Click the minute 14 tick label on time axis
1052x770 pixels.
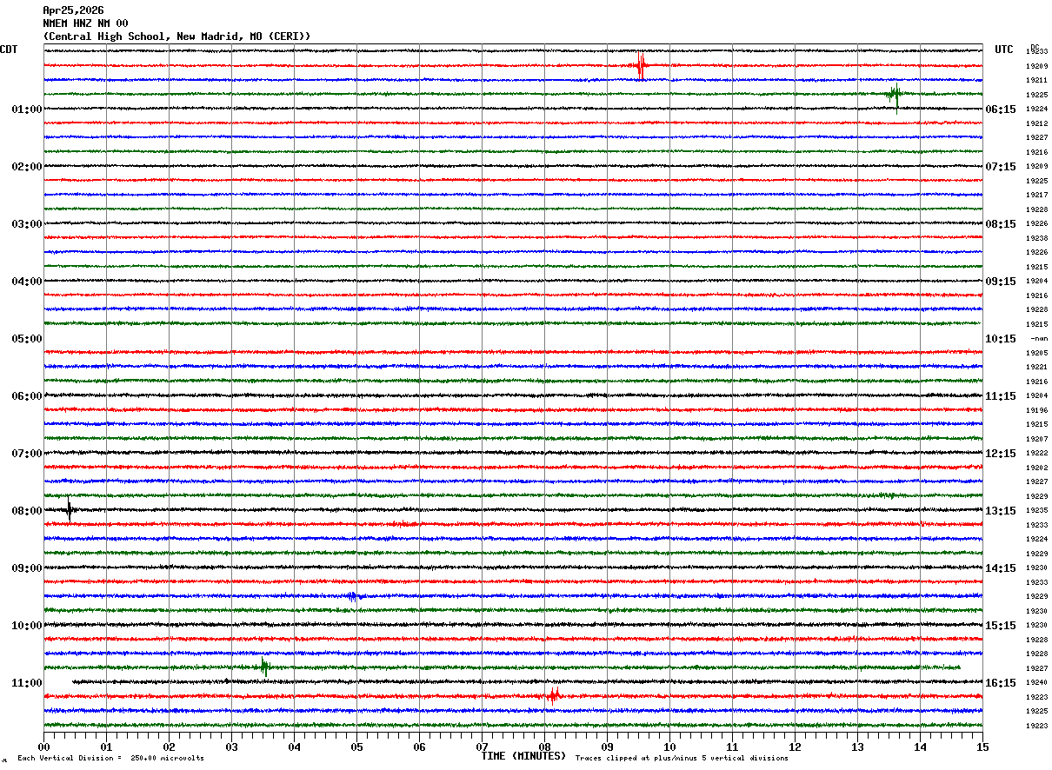(x=920, y=747)
